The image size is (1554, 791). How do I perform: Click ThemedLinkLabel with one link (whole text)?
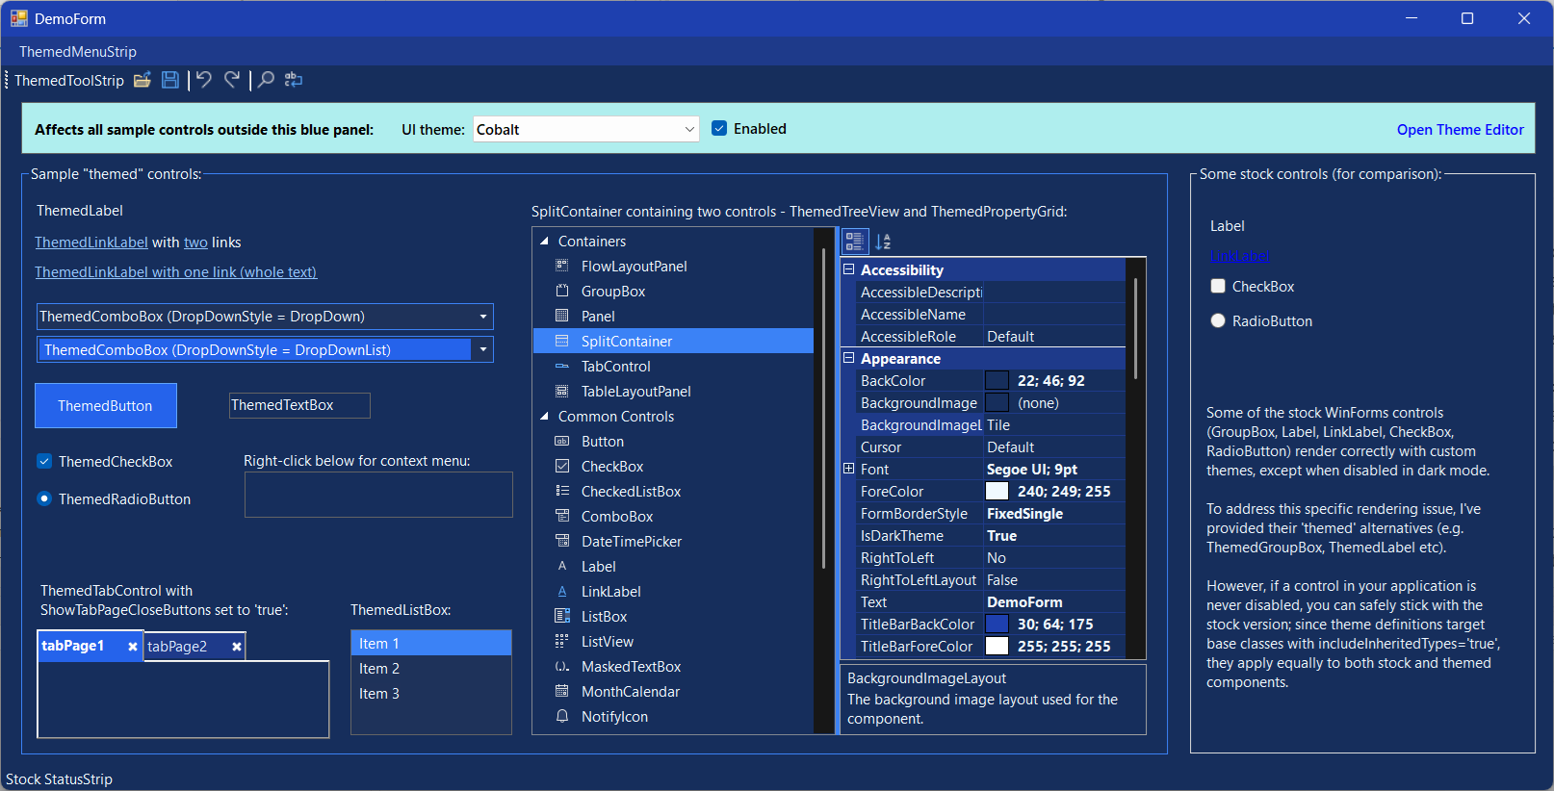(x=176, y=272)
